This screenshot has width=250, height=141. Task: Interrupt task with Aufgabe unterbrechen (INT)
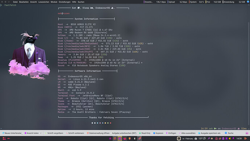(124, 133)
